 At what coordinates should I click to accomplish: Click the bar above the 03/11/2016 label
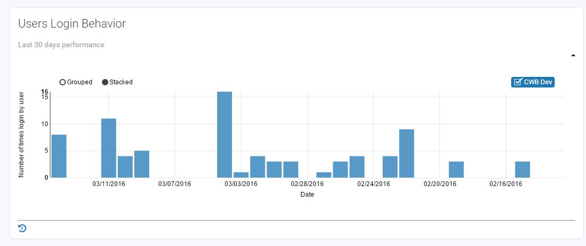109,148
